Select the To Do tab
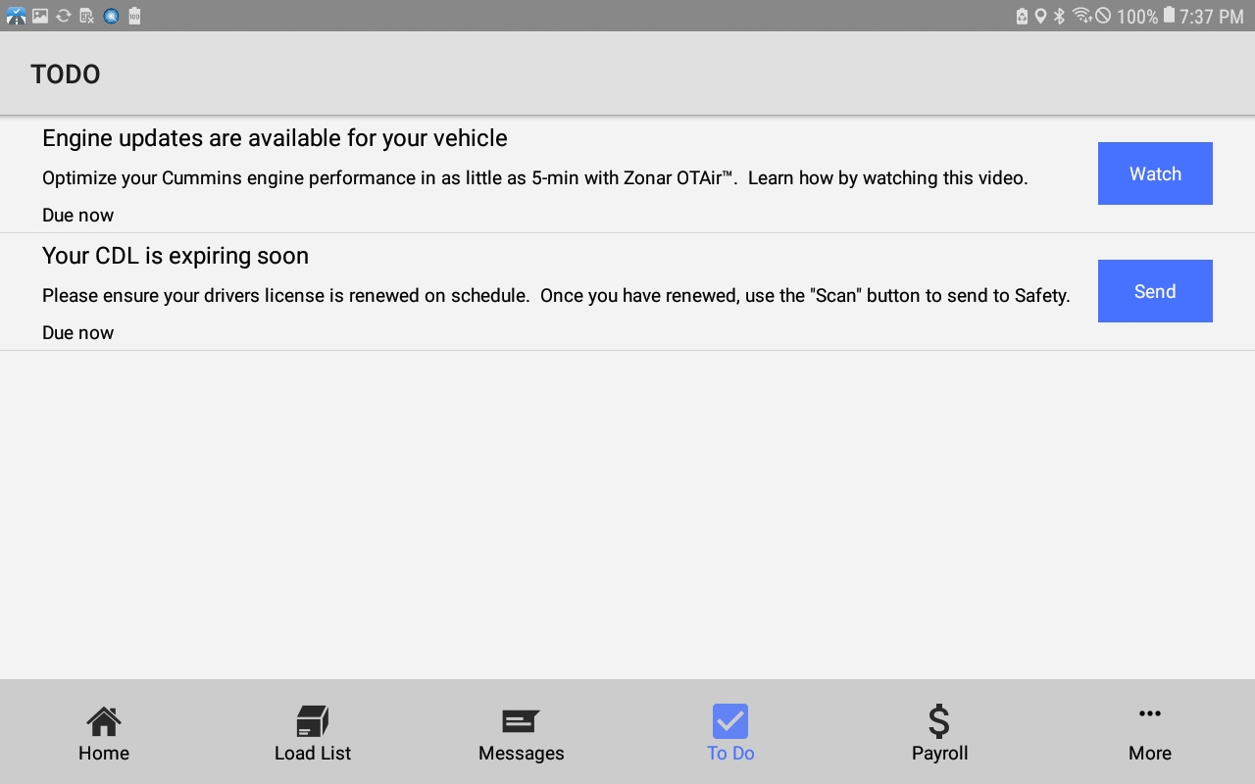This screenshot has width=1255, height=784. pyautogui.click(x=730, y=733)
